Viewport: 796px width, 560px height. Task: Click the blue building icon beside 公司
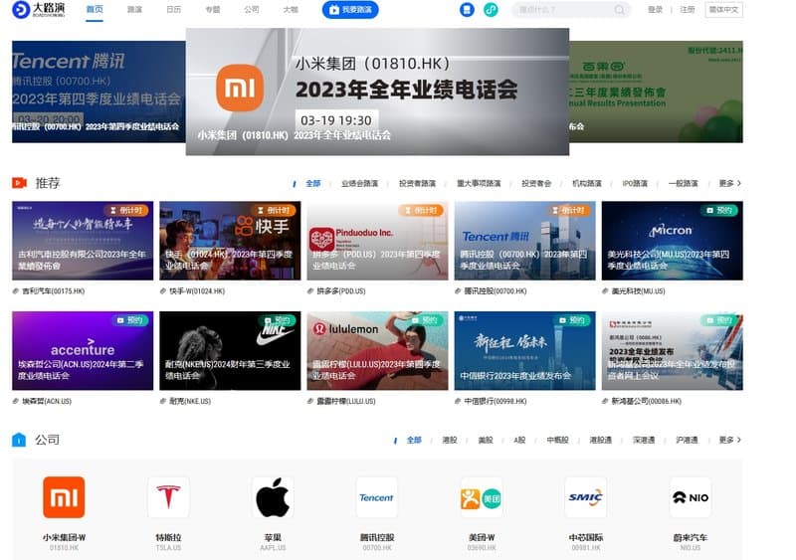click(19, 440)
